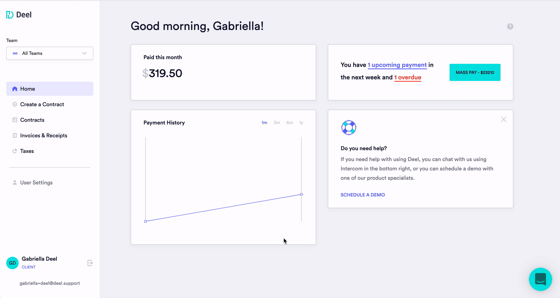
Task: Click the Mass Pay - $23210 button
Action: point(475,72)
